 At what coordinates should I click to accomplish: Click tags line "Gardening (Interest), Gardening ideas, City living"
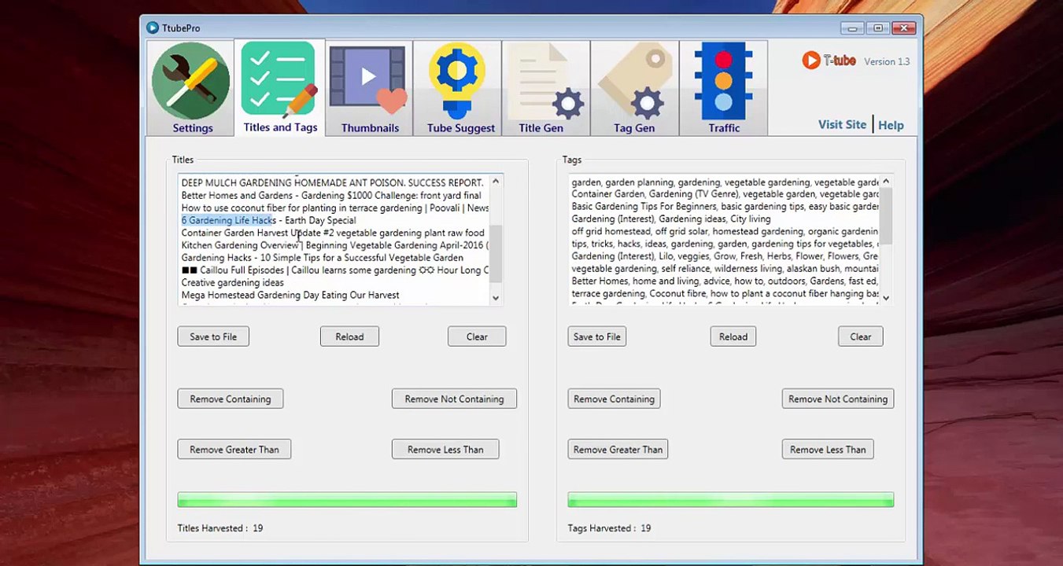point(671,219)
